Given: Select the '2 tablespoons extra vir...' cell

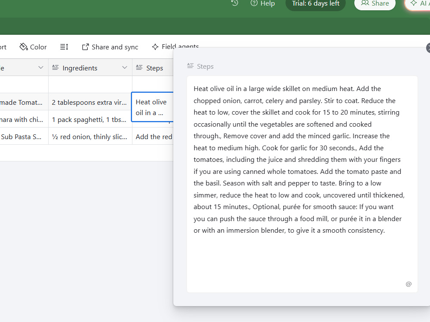Looking at the screenshot, I should pos(90,103).
